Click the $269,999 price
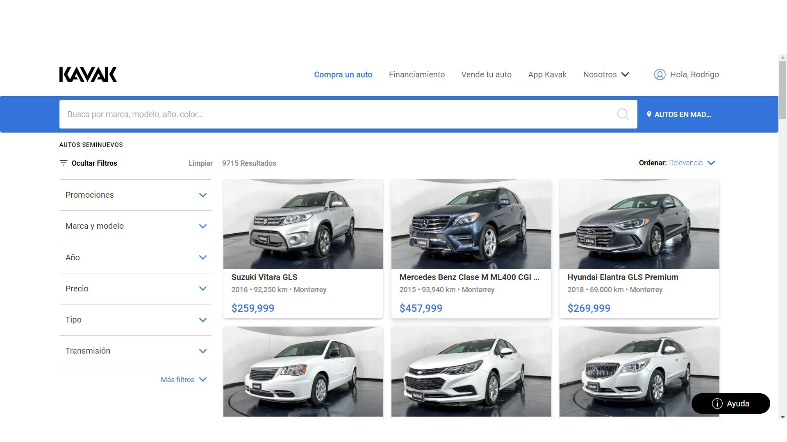 589,308
